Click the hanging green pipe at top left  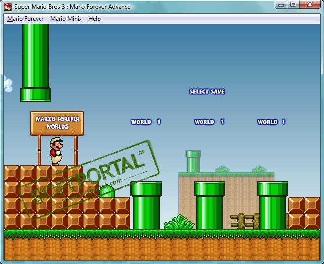(36, 63)
